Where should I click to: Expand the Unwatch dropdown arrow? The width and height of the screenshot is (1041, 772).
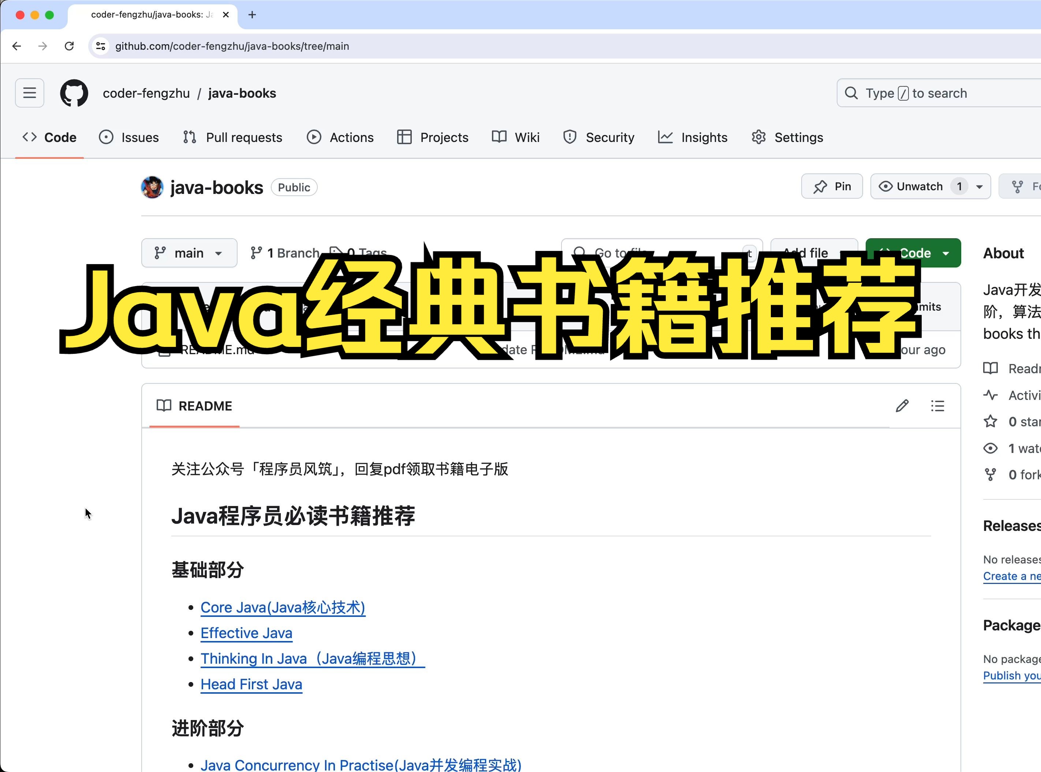point(979,187)
